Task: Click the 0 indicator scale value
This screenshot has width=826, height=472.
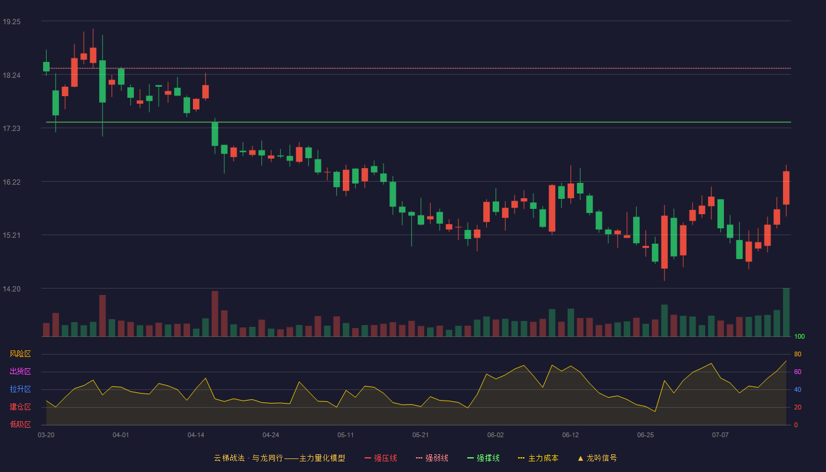Action: tap(796, 425)
